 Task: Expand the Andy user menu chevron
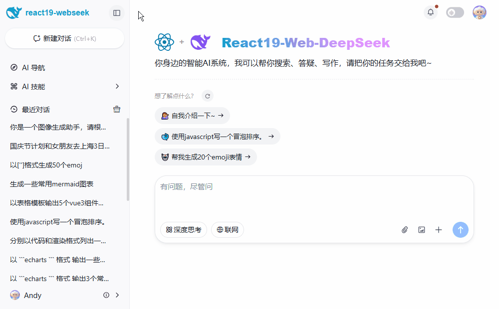click(x=117, y=295)
